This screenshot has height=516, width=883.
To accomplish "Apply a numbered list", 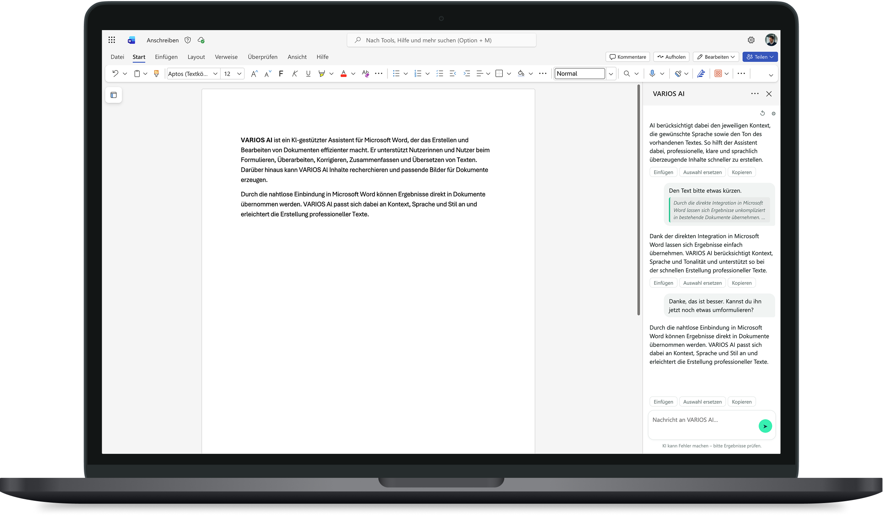I will (x=418, y=74).
